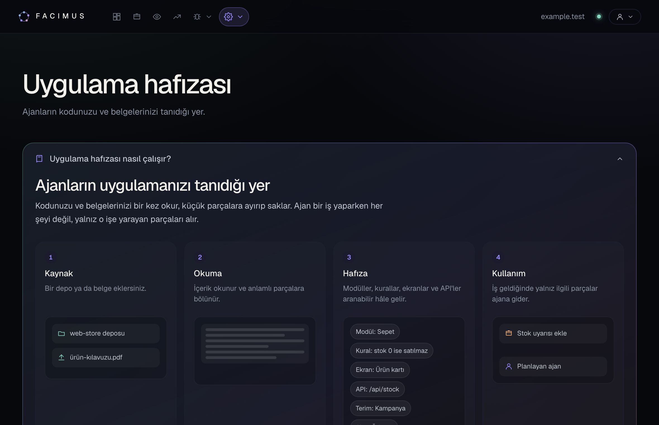Click step number 3 badge
The height and width of the screenshot is (425, 659).
point(349,257)
